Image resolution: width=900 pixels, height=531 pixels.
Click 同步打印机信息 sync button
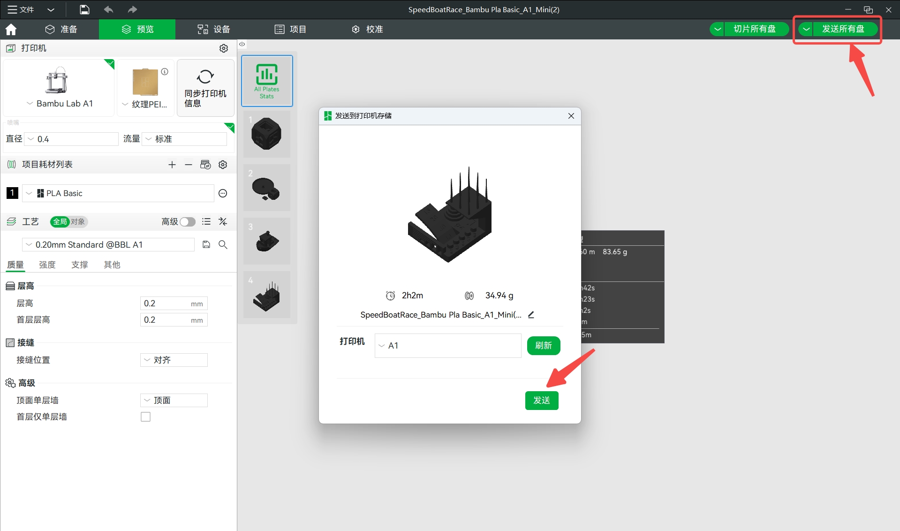point(205,88)
